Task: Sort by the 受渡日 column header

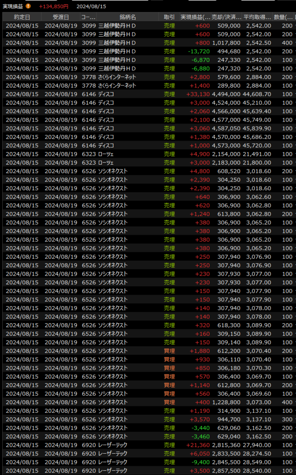Action: (x=61, y=17)
